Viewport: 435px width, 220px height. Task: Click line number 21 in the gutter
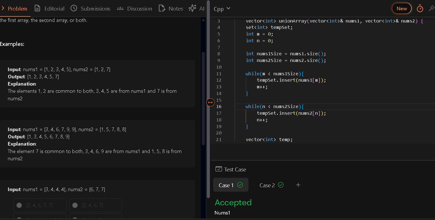[x=219, y=140]
